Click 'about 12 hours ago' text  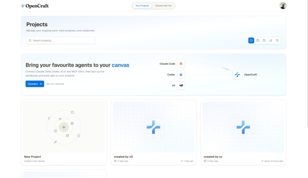[274, 161]
